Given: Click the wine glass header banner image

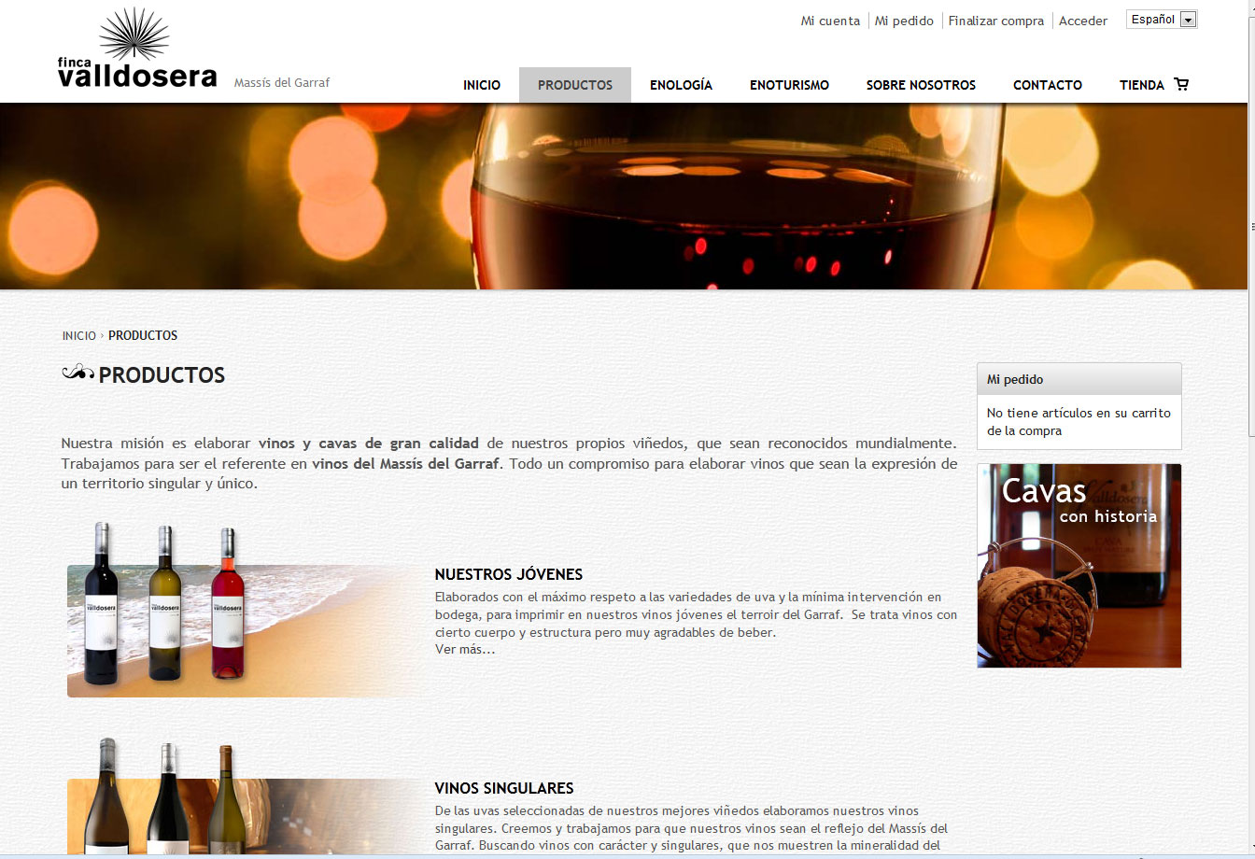Looking at the screenshot, I should 624,196.
